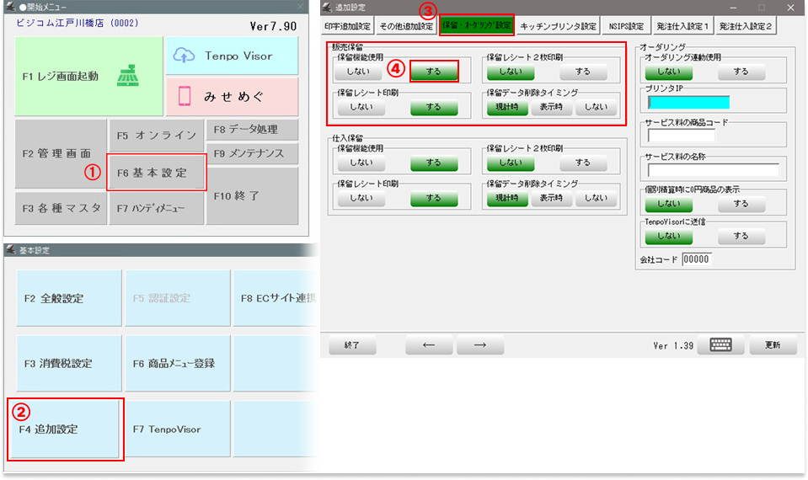Click the 更新 button
The width and height of the screenshot is (808, 480).
click(772, 345)
